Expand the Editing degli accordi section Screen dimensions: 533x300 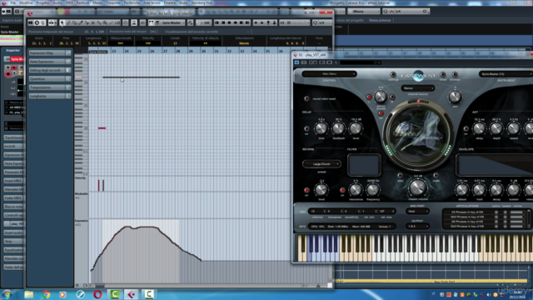pyautogui.click(x=50, y=70)
